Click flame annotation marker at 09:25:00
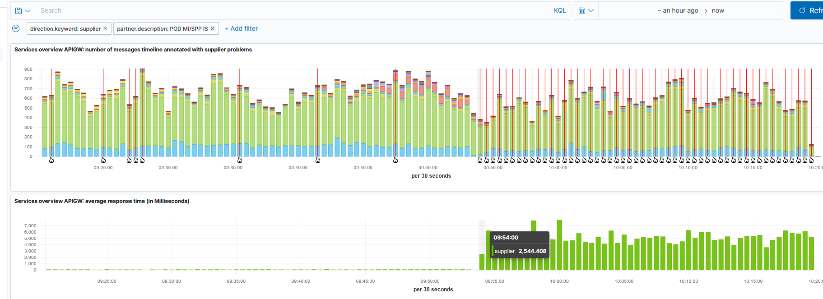The image size is (823, 299). (x=103, y=160)
